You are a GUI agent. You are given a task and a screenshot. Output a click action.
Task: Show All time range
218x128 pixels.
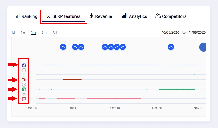point(54,32)
